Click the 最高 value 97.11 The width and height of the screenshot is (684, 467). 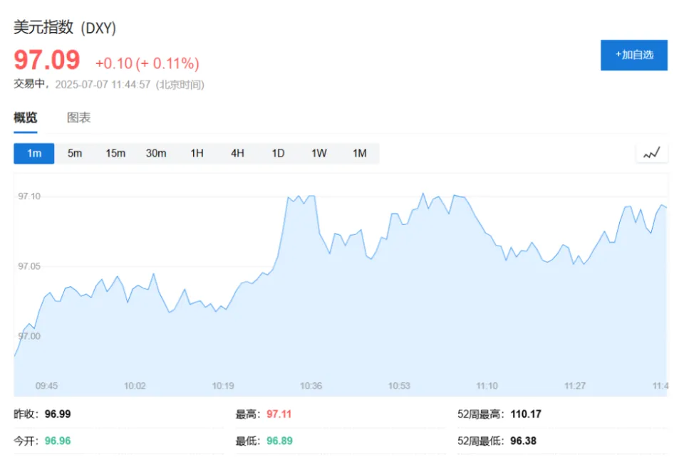[x=279, y=414]
